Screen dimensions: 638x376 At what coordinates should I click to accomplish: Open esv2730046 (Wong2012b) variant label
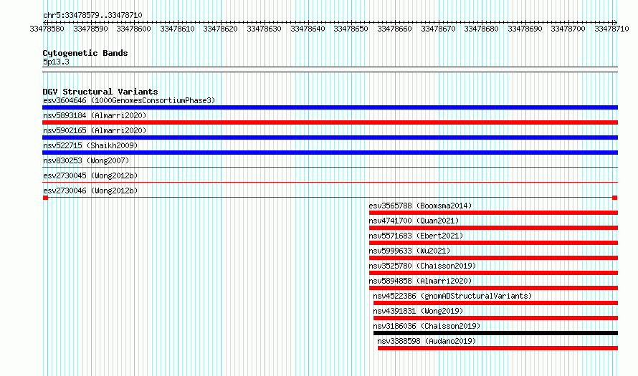click(x=90, y=191)
